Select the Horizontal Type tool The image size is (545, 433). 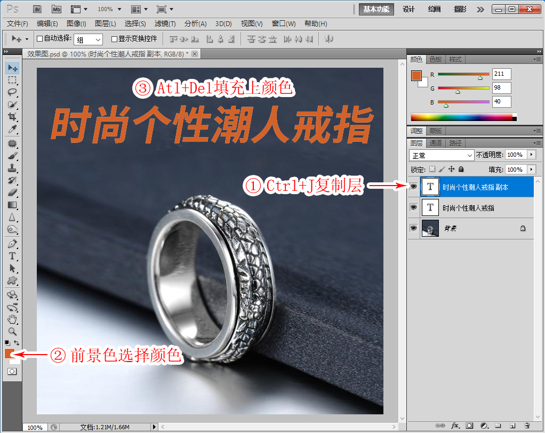(12, 256)
